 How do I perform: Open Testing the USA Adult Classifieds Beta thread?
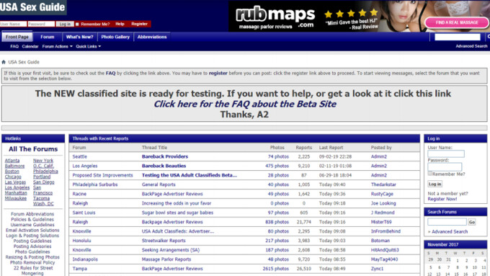tap(190, 175)
